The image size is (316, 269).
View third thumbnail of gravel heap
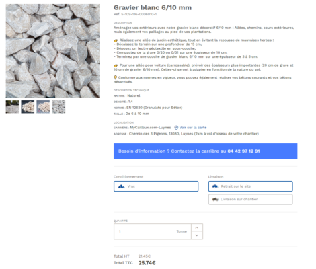click(x=43, y=107)
